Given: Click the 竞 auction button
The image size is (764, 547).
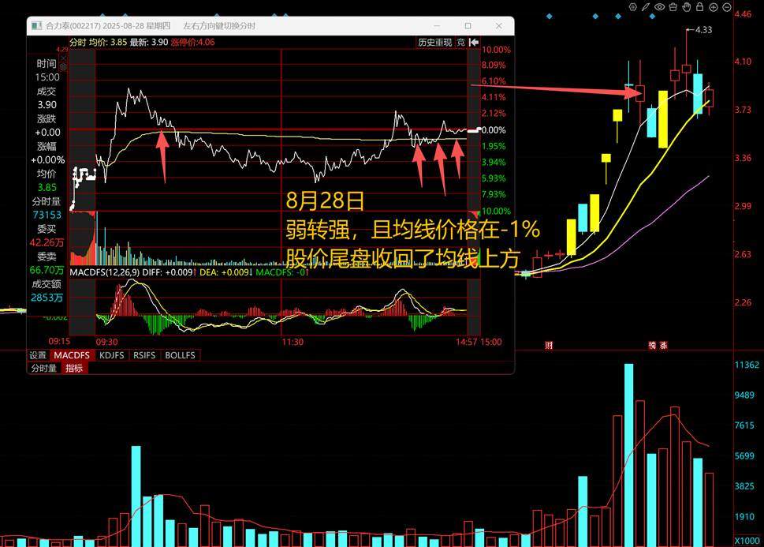Looking at the screenshot, I should 460,42.
